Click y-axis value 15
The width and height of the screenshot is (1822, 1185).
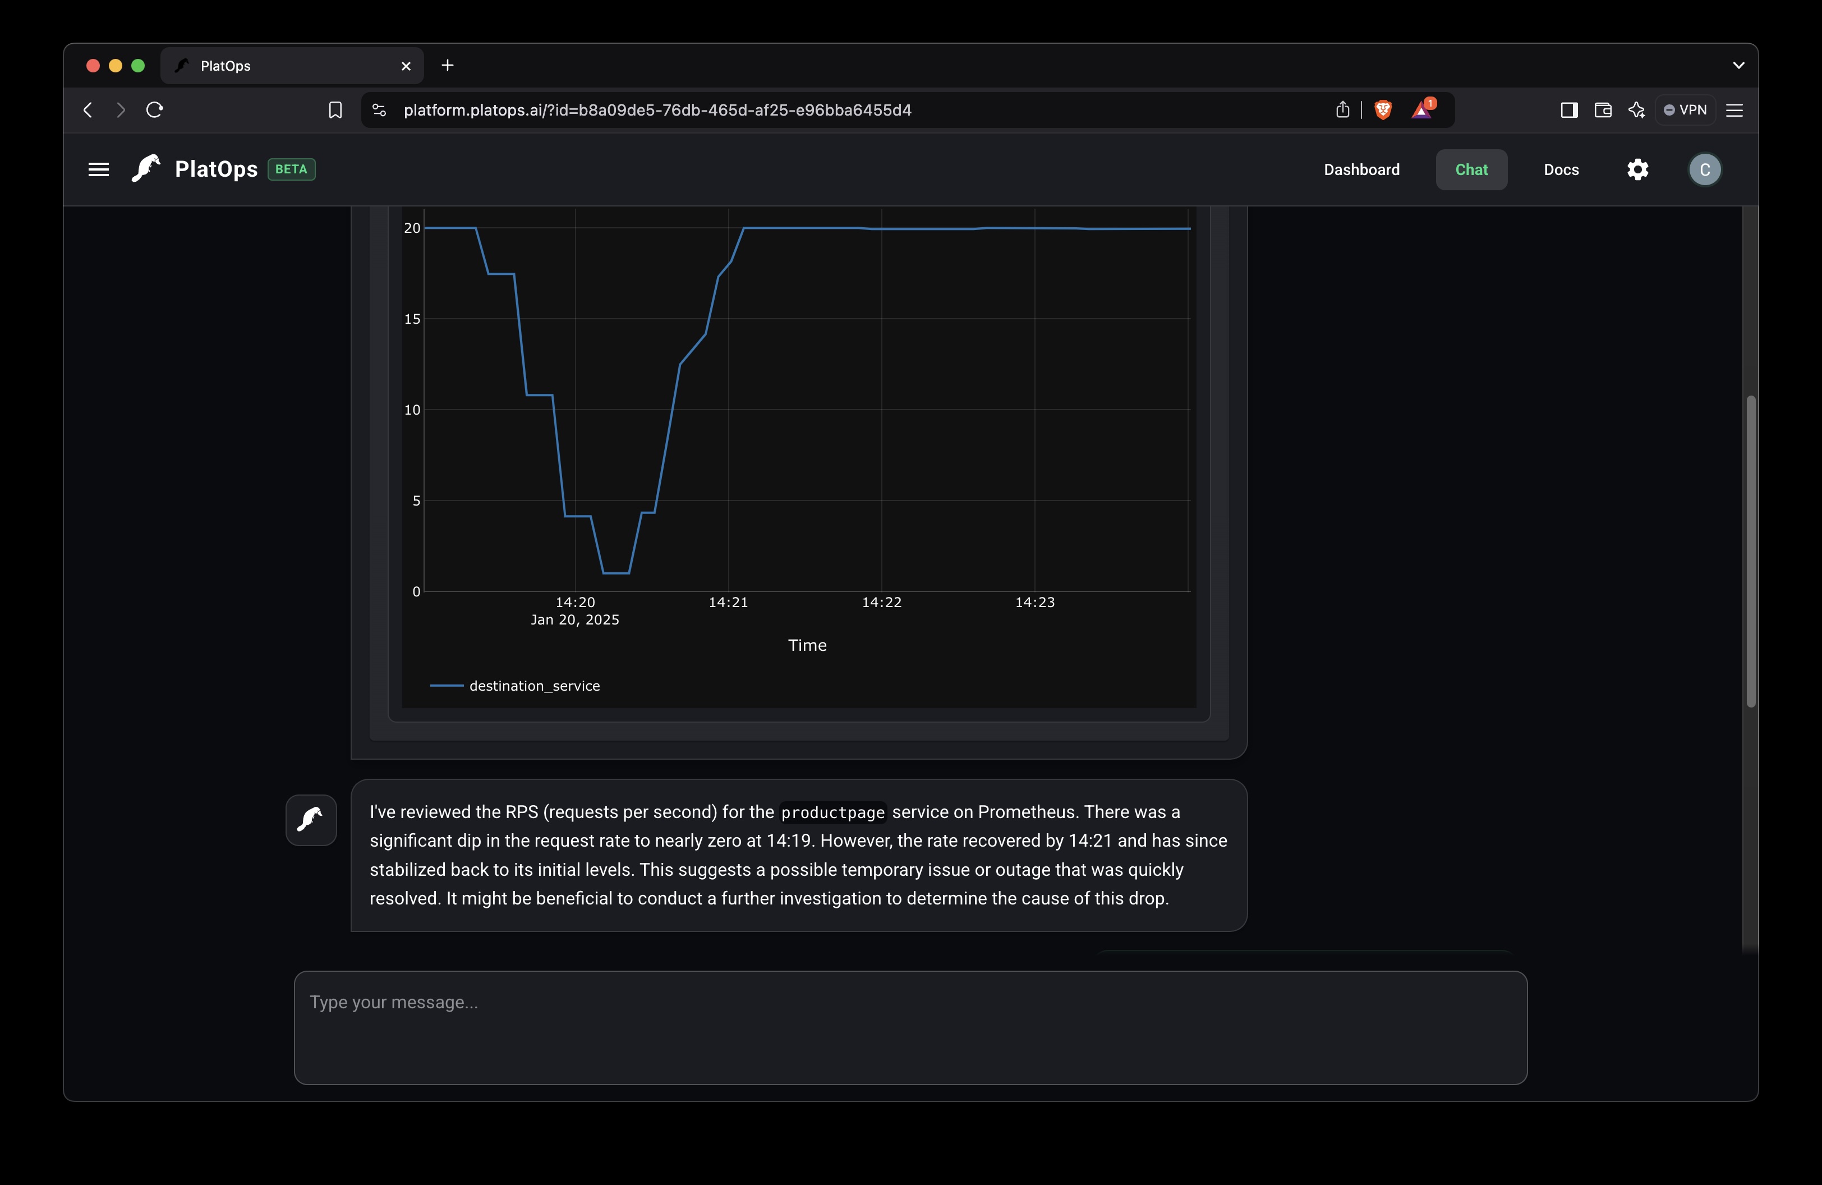412,319
